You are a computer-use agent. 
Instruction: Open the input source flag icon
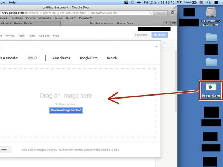tap(201, 2)
